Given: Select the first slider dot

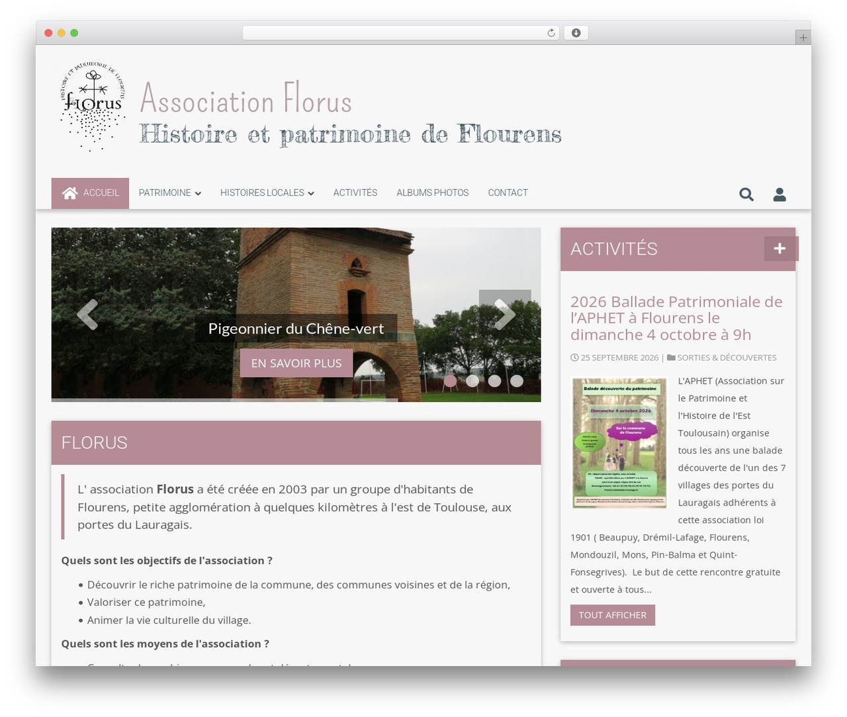Looking at the screenshot, I should coord(450,381).
